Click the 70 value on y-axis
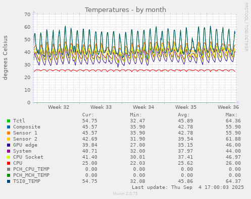Screen dimensions: 251x199 tap(27, 15)
